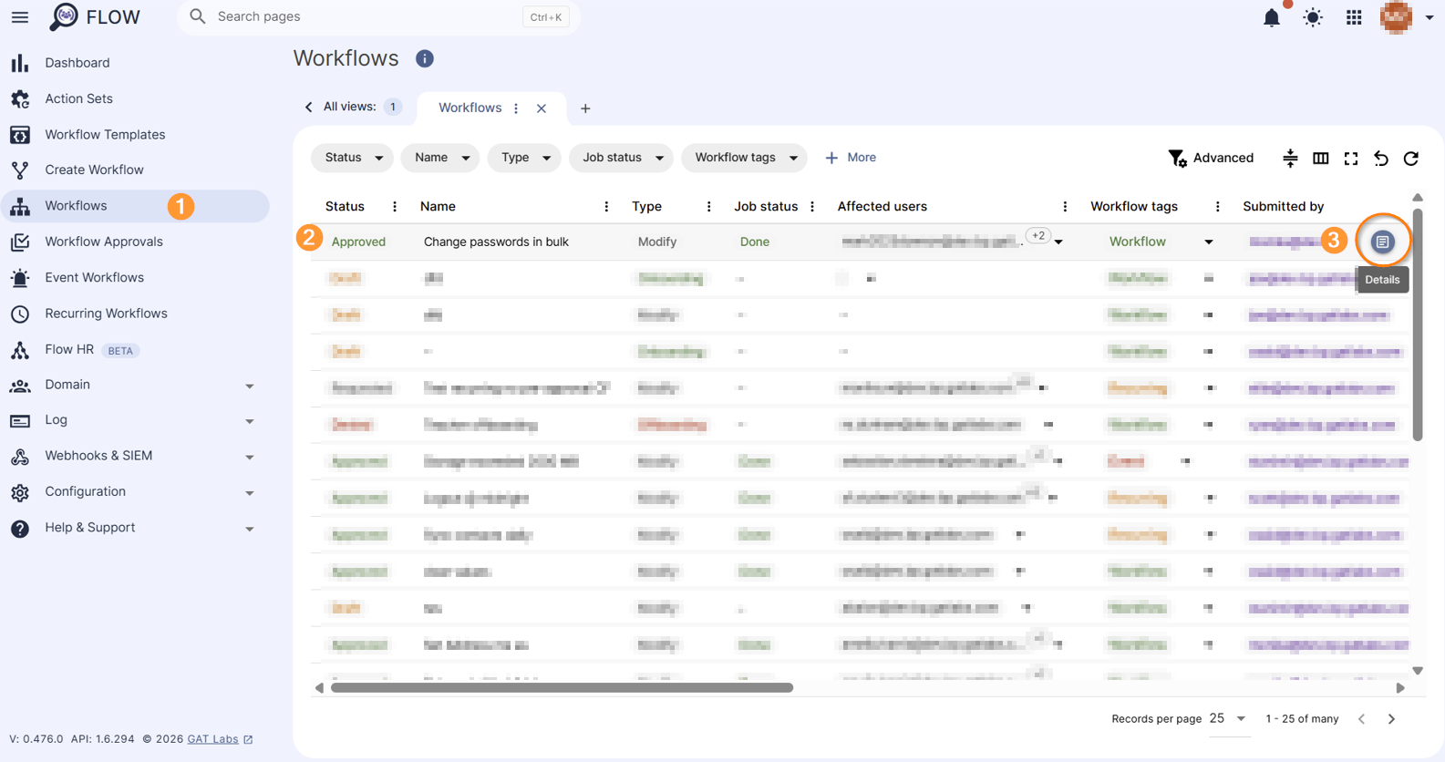Screen dimensions: 1445x762
Task: Click More to add filters
Action: coord(851,158)
